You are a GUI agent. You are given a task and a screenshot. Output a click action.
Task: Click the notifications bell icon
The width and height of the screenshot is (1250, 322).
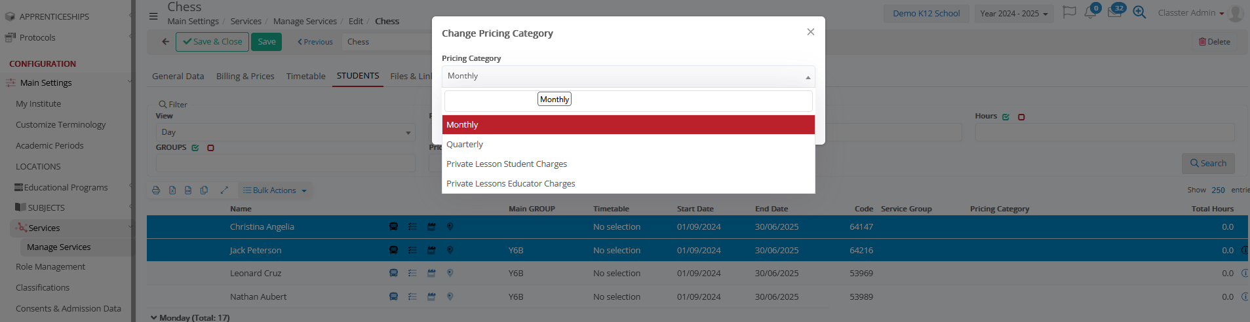coord(1090,13)
